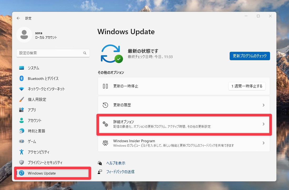Click the その他のオプション heading
This screenshot has height=190, width=289.
(111, 73)
